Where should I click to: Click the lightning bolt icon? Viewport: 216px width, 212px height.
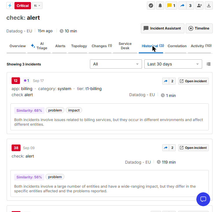tap(10, 6)
